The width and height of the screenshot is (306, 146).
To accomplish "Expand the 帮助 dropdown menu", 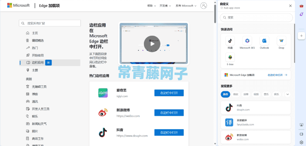I will tap(152, 6).
